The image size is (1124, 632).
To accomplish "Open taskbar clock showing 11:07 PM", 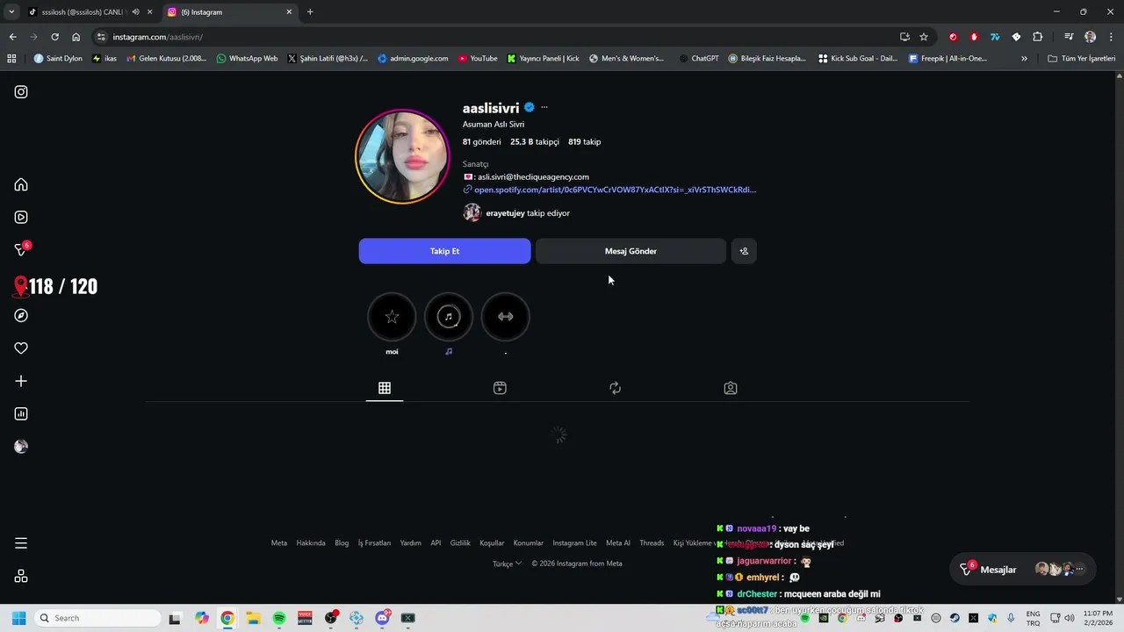I will [1098, 618].
